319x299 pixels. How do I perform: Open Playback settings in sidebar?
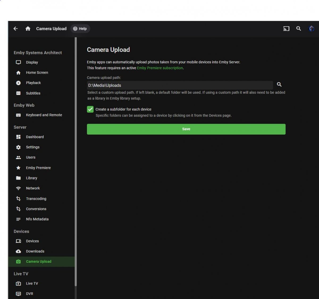point(33,83)
